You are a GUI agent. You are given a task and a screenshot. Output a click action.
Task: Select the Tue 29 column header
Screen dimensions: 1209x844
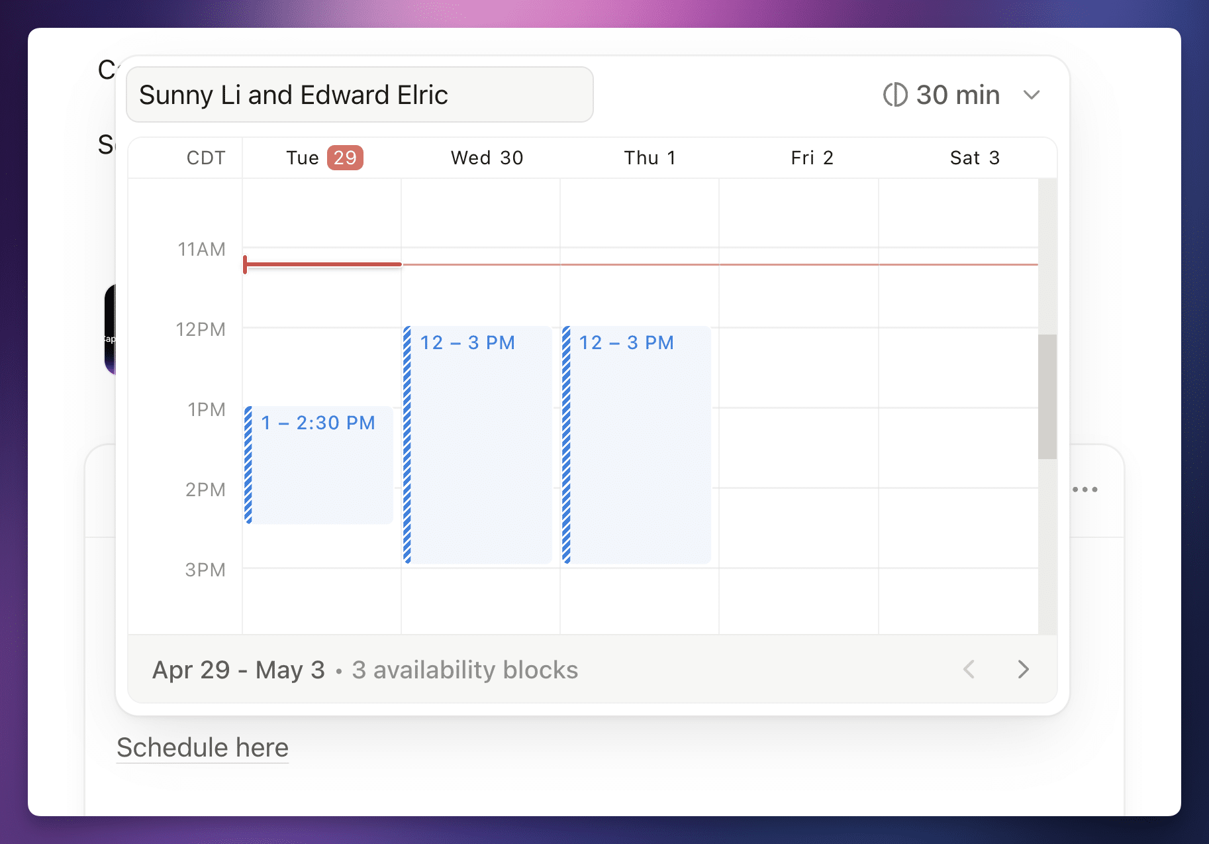tap(324, 158)
